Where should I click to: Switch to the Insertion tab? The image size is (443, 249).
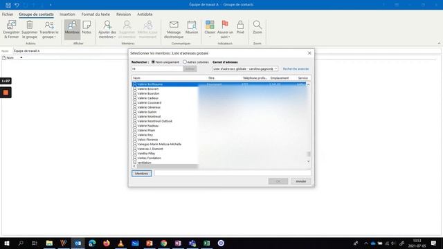[x=67, y=14]
